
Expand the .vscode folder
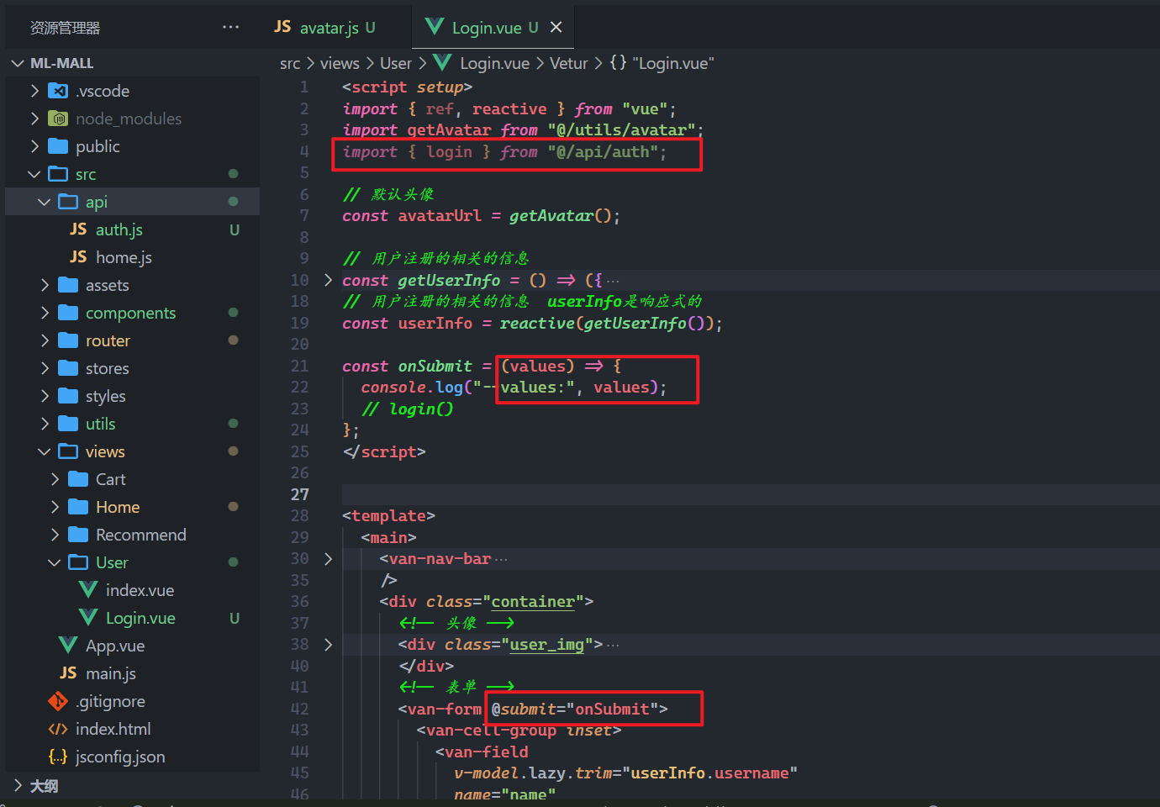(x=34, y=91)
